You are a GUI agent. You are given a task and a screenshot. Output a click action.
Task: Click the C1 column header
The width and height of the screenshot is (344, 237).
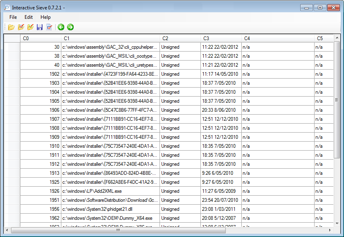[x=110, y=38]
